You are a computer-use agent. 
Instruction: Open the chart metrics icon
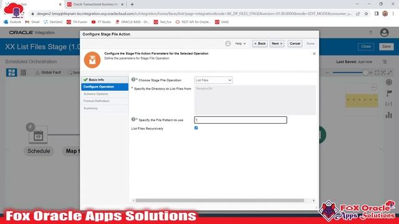coord(388,115)
